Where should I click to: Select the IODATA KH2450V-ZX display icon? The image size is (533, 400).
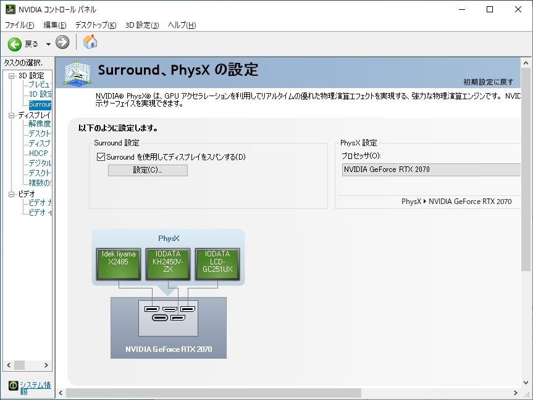pyautogui.click(x=168, y=264)
